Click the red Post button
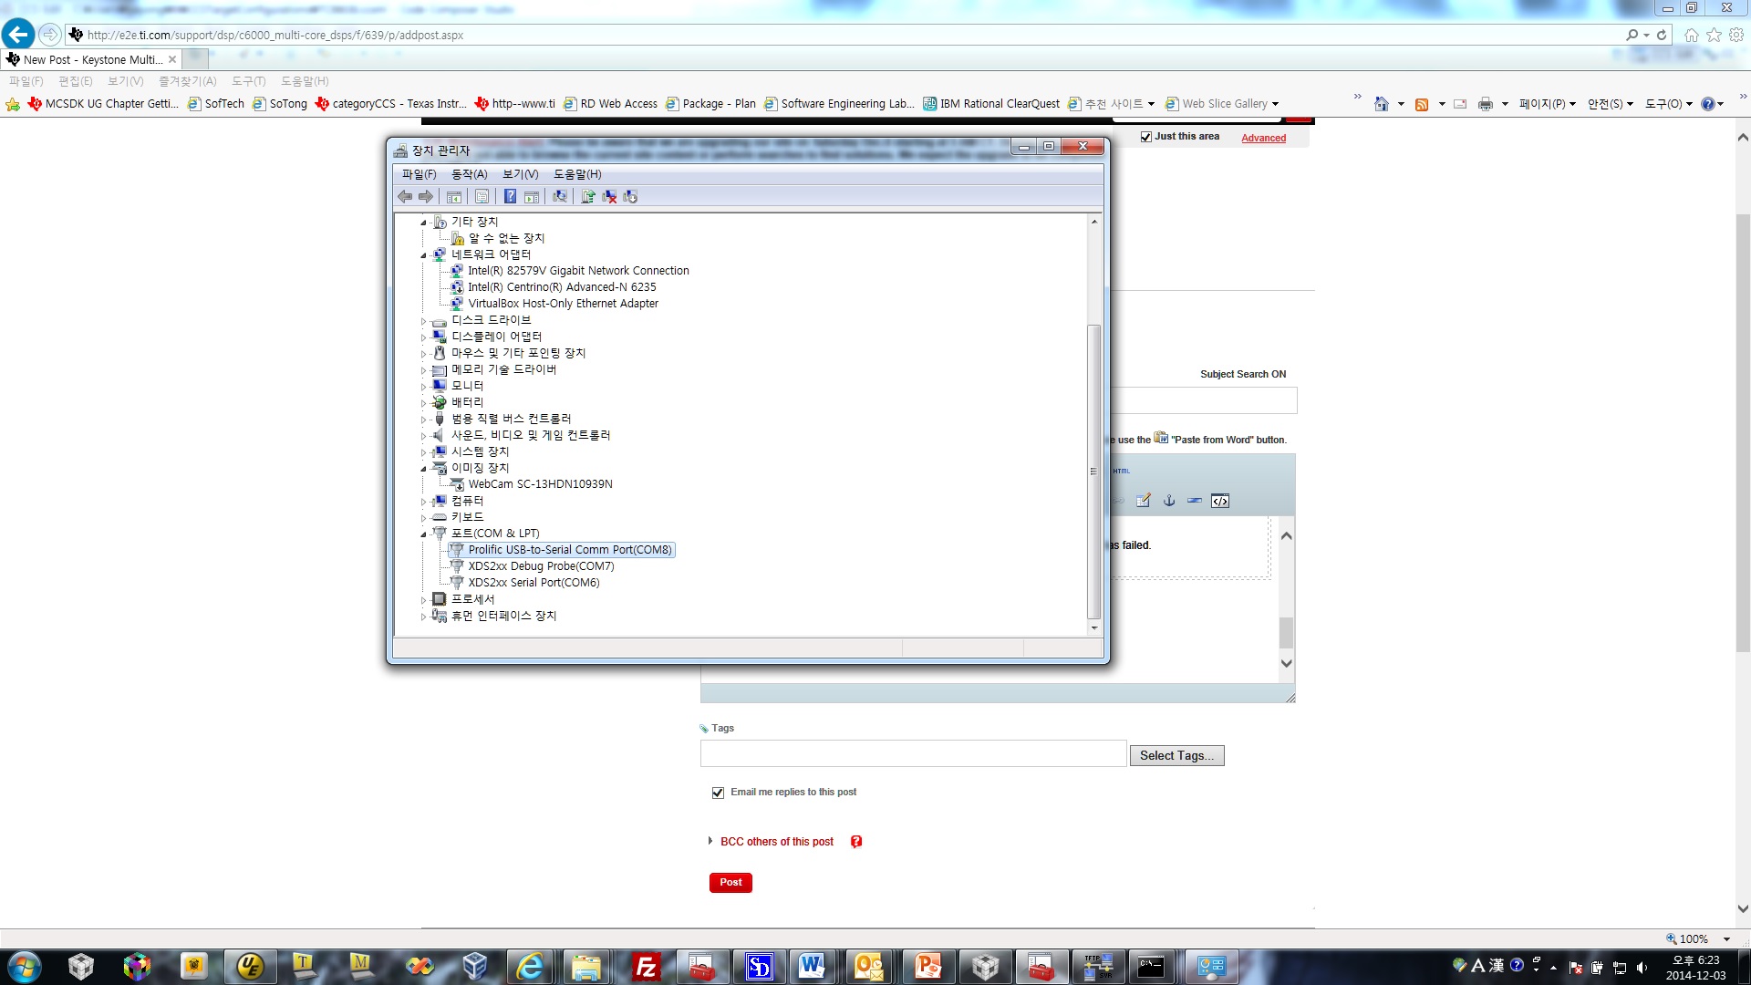This screenshot has height=985, width=1751. pyautogui.click(x=730, y=882)
